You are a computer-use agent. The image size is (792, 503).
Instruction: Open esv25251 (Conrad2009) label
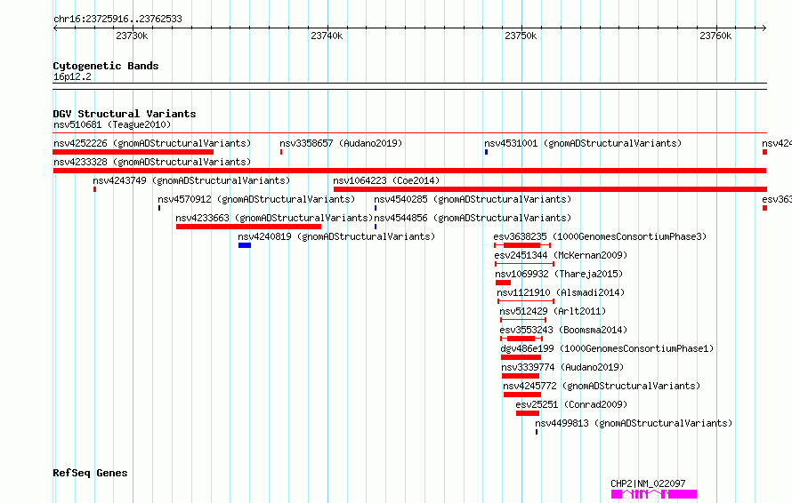pos(571,404)
